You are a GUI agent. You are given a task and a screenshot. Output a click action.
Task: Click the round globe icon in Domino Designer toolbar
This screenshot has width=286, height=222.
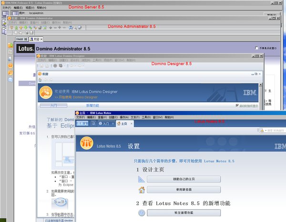pyautogui.click(x=55, y=66)
